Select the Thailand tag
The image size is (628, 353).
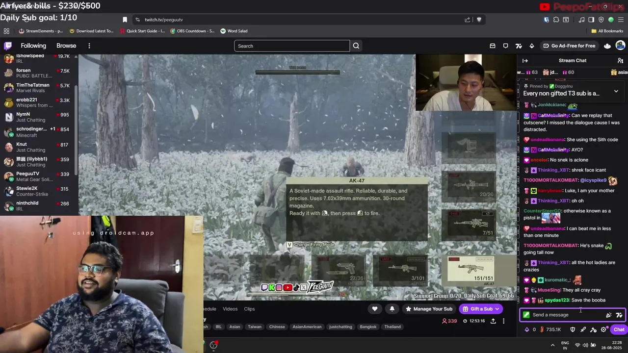392,327
